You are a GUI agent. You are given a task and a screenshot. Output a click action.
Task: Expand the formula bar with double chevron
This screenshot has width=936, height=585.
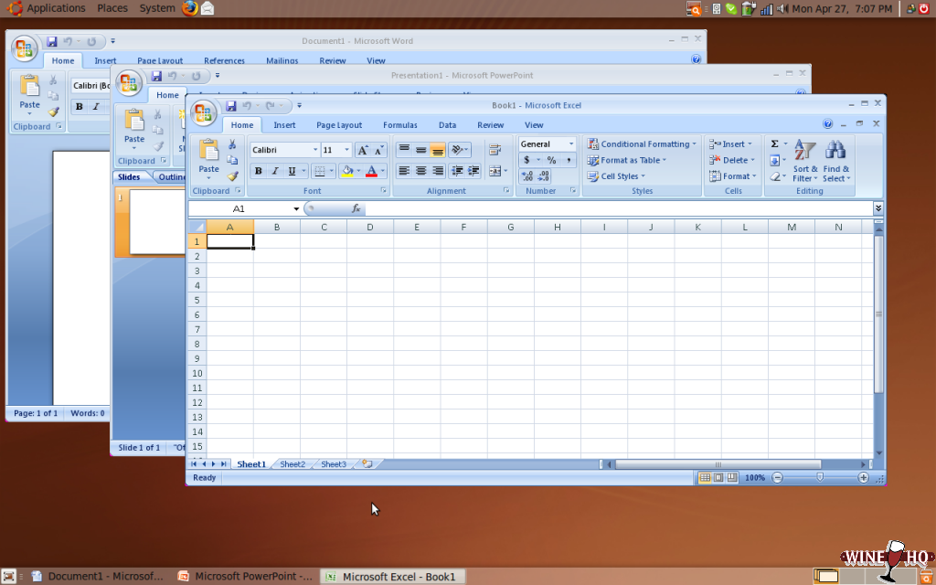click(x=878, y=207)
